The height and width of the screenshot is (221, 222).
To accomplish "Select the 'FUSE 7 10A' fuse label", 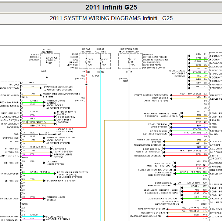I will point(105,62).
